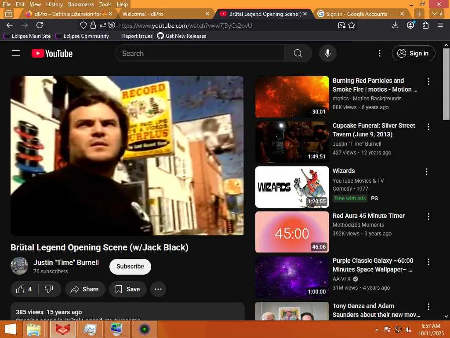This screenshot has height=338, width=450.
Task: Mute volume from the system tray speaker
Action: tap(408, 330)
